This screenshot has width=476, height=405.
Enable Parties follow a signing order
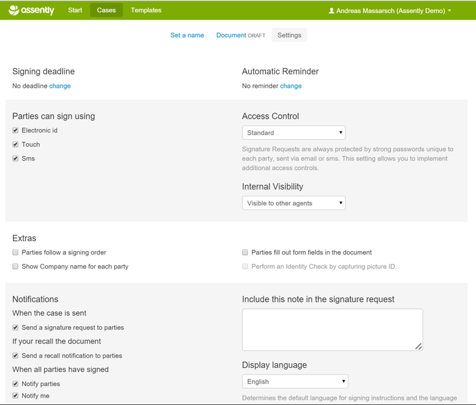click(16, 252)
